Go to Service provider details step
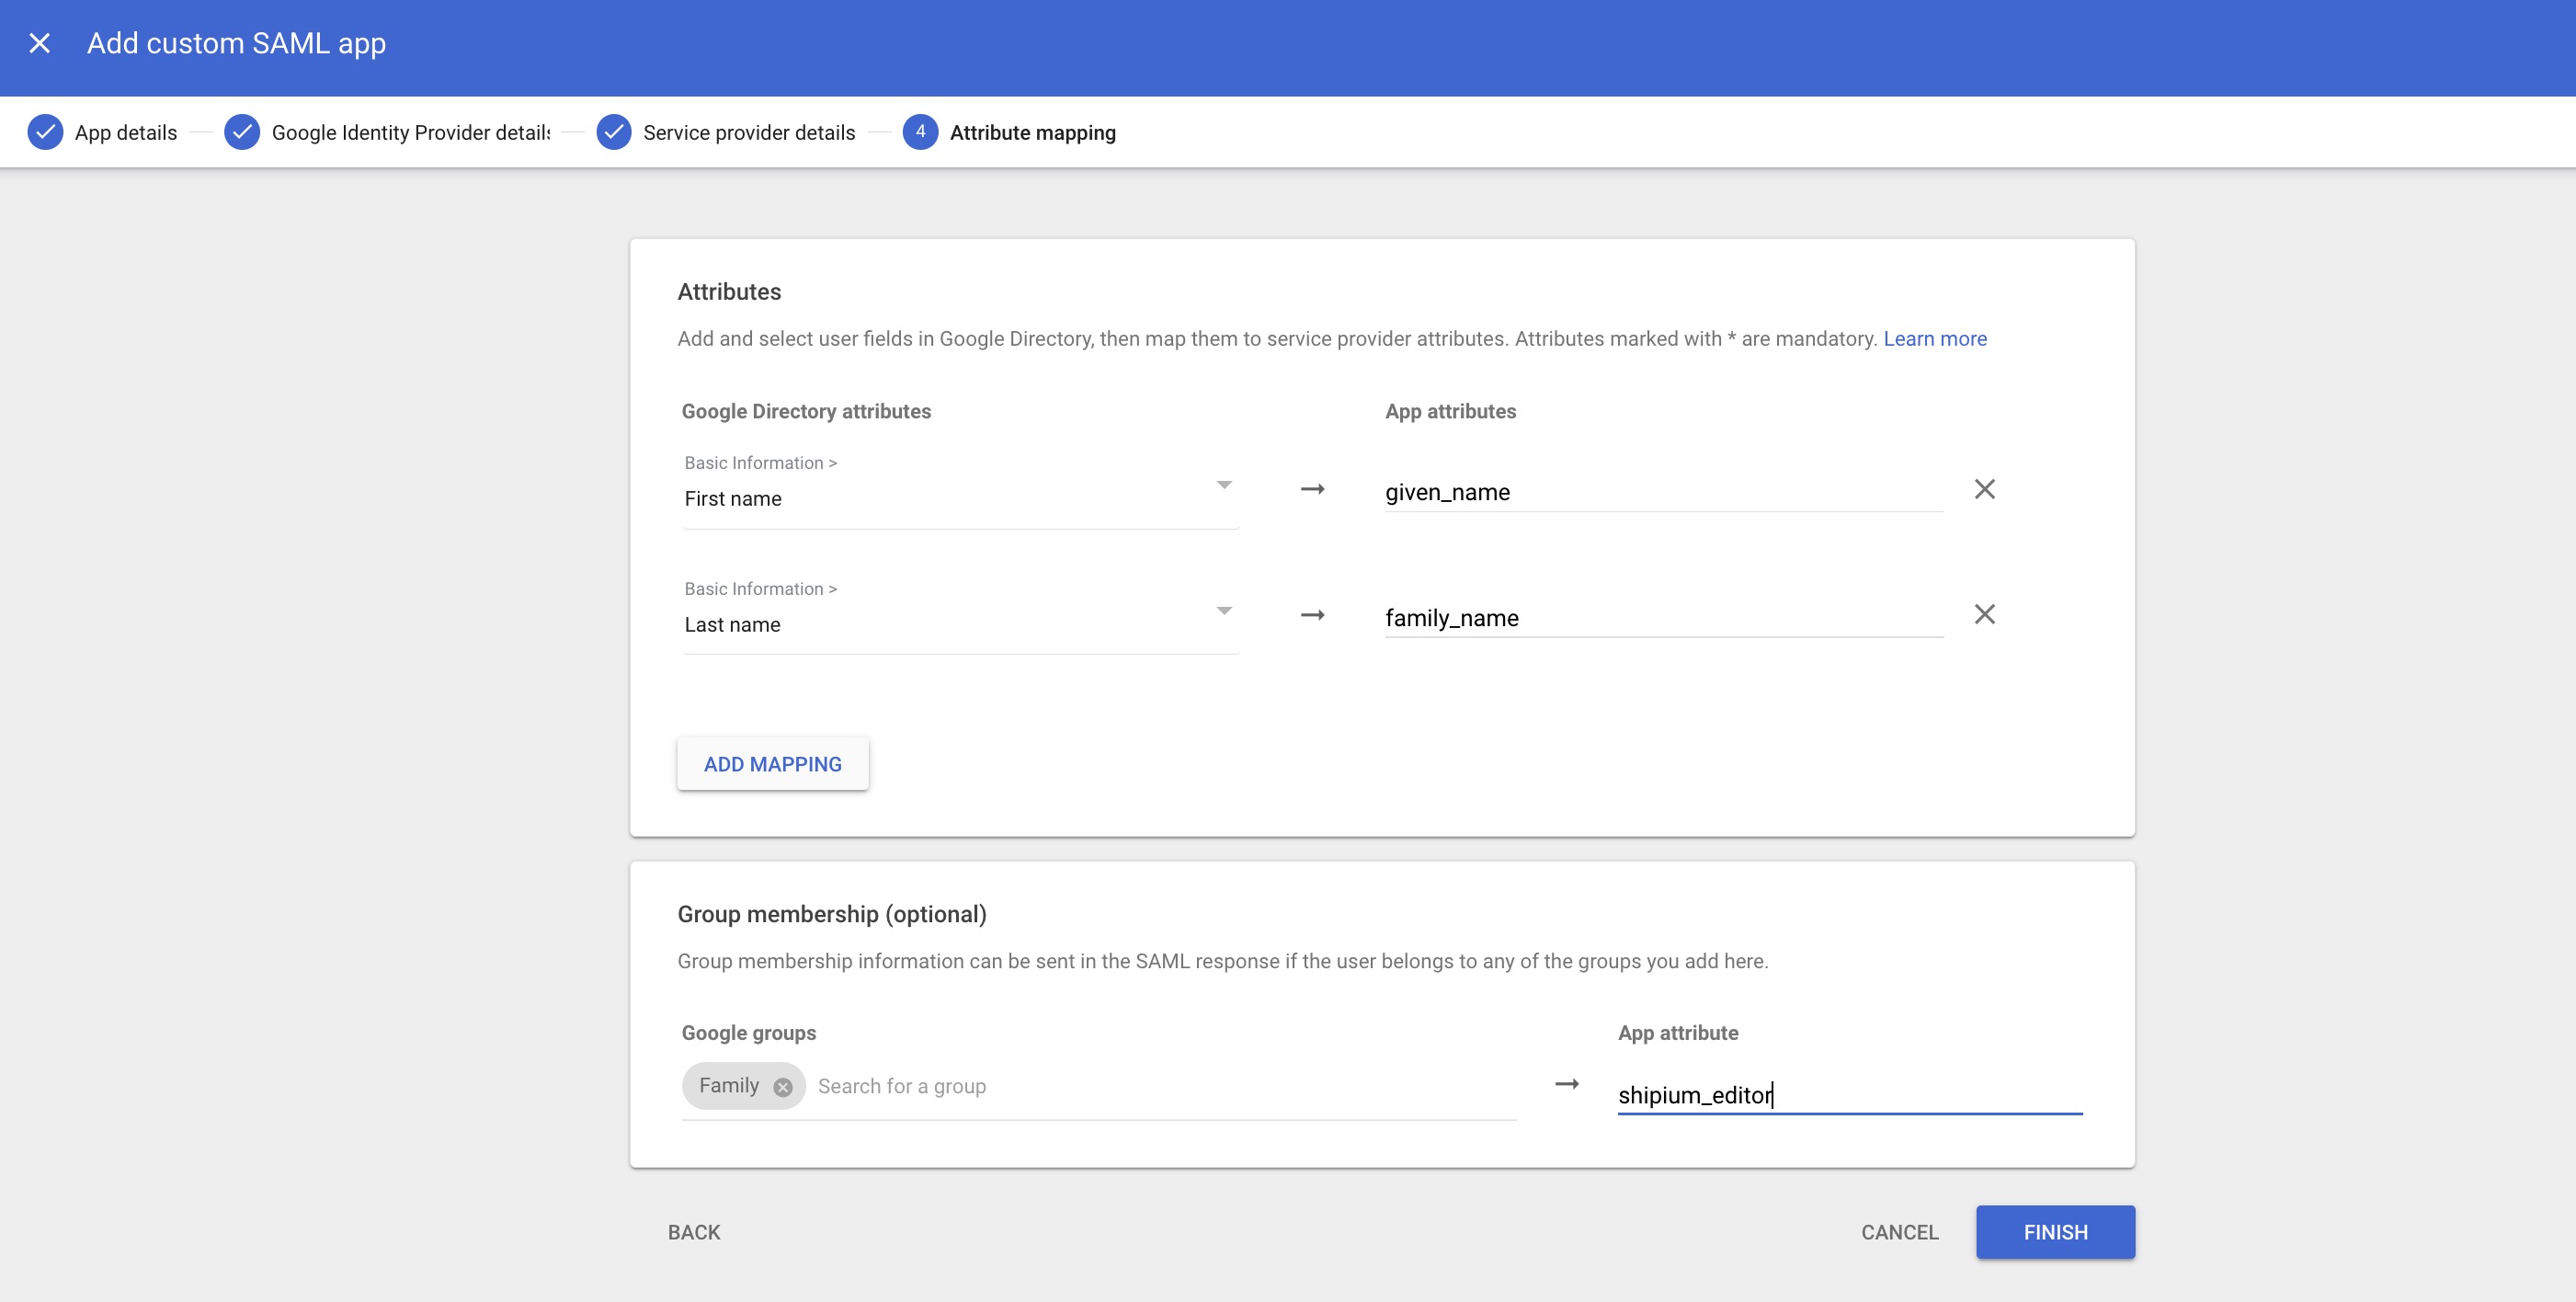 749,133
